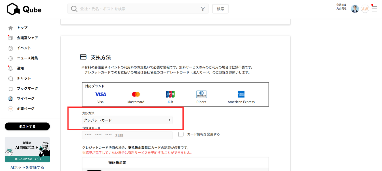Click the notification bell icon

click(x=10, y=68)
